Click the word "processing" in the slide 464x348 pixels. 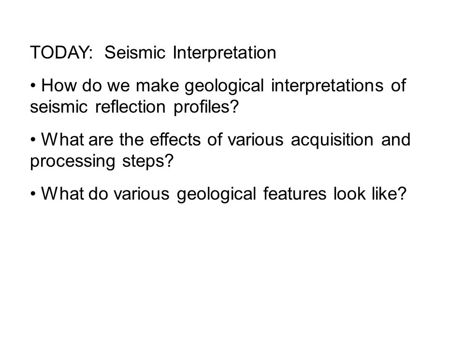click(72, 162)
